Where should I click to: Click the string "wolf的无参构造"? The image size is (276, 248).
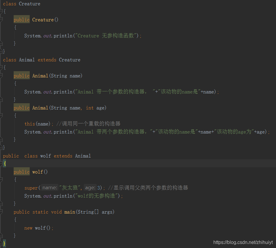coord(96,196)
